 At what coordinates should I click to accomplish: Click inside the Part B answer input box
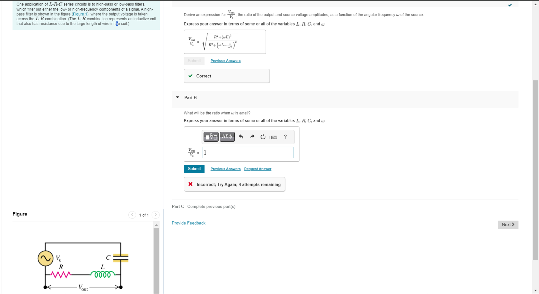coord(247,152)
